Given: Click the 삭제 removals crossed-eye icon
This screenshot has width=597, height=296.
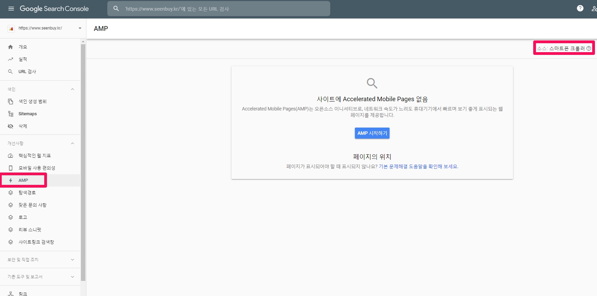Looking at the screenshot, I should coord(11,126).
